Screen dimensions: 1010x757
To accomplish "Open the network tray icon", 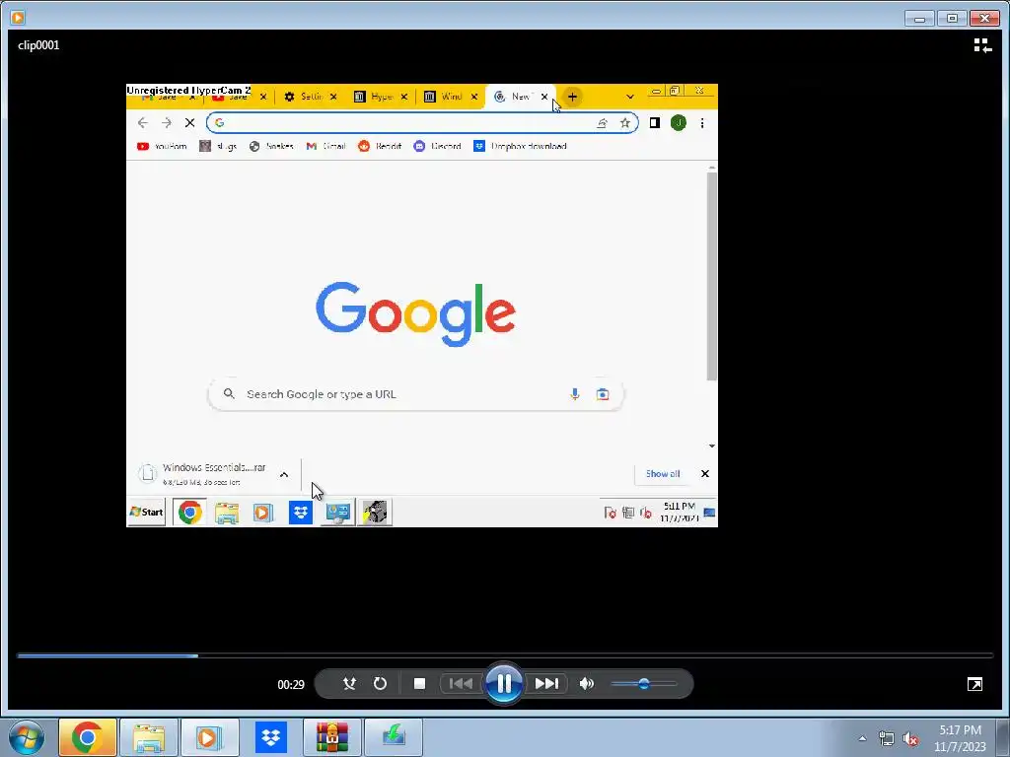I will pyautogui.click(x=887, y=738).
